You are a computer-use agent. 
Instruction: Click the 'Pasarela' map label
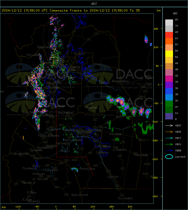click(x=34, y=201)
